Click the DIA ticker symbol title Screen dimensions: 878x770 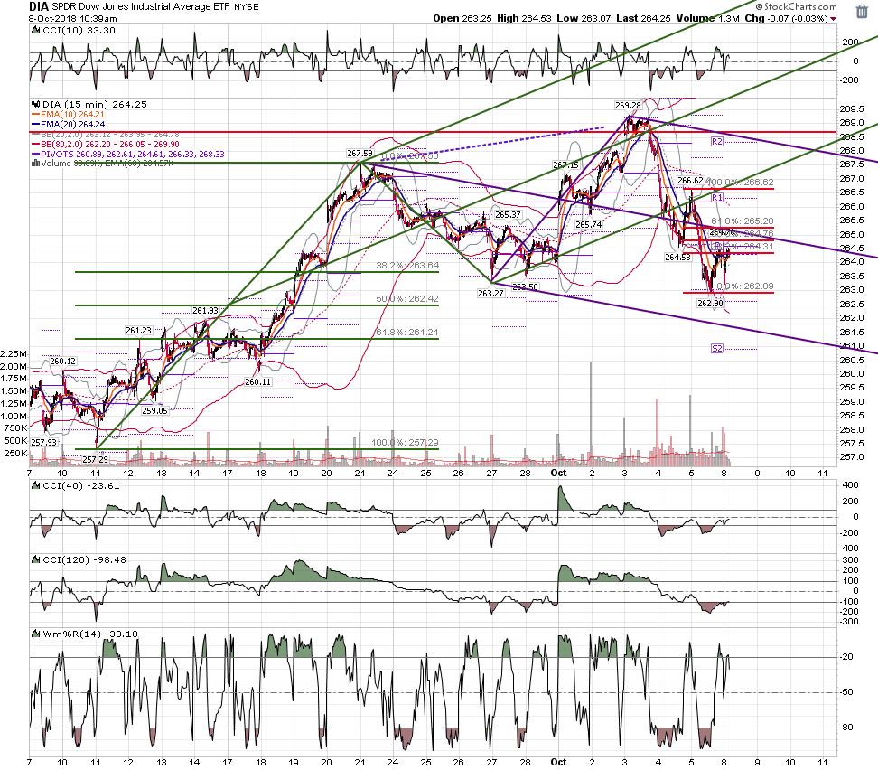[x=39, y=6]
